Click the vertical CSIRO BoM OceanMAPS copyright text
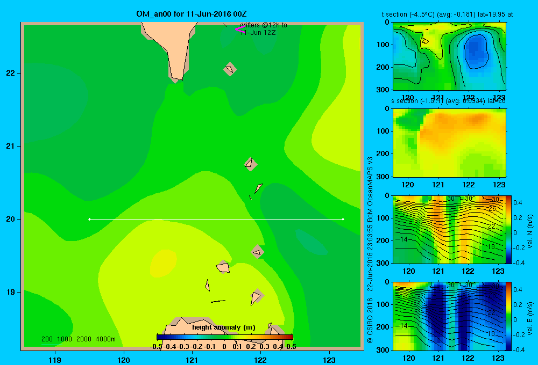This screenshot has width=538, height=365. coord(370,250)
